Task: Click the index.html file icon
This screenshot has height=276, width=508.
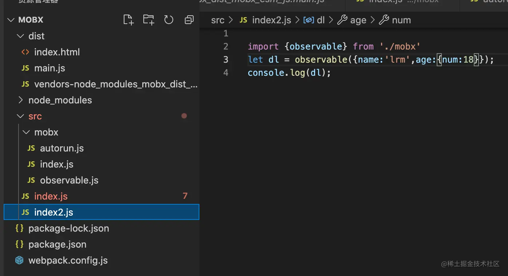Action: 25,52
